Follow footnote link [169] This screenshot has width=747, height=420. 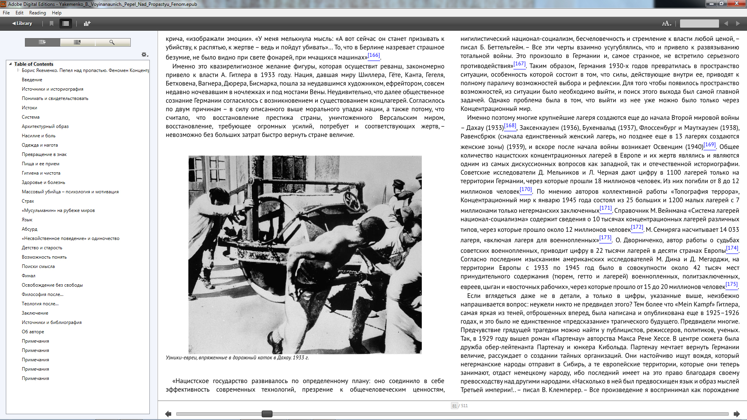point(710,145)
